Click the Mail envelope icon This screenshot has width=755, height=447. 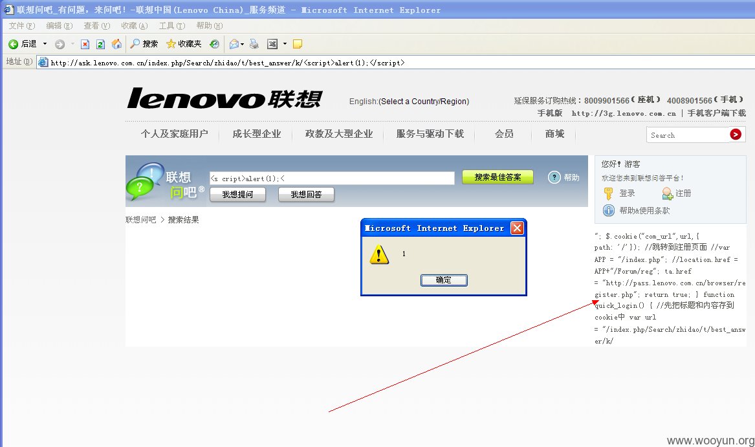pos(234,45)
